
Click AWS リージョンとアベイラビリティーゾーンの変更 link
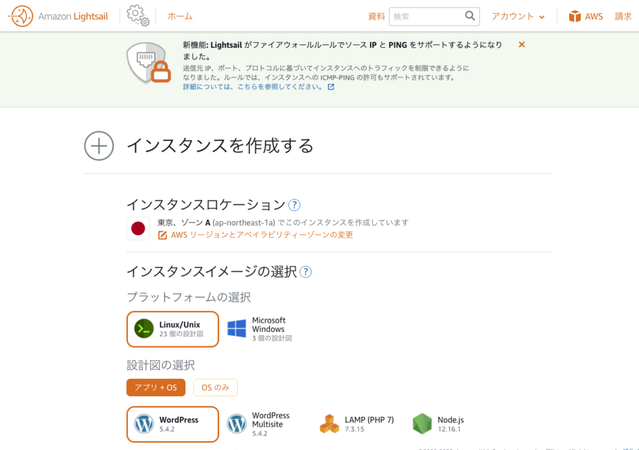tap(262, 235)
